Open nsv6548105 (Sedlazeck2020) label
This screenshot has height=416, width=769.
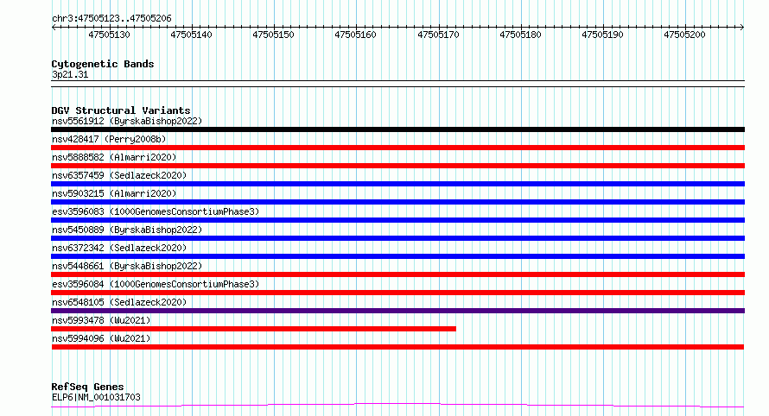119,302
